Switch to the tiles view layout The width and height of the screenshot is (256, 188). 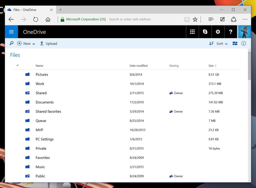[x=235, y=43]
